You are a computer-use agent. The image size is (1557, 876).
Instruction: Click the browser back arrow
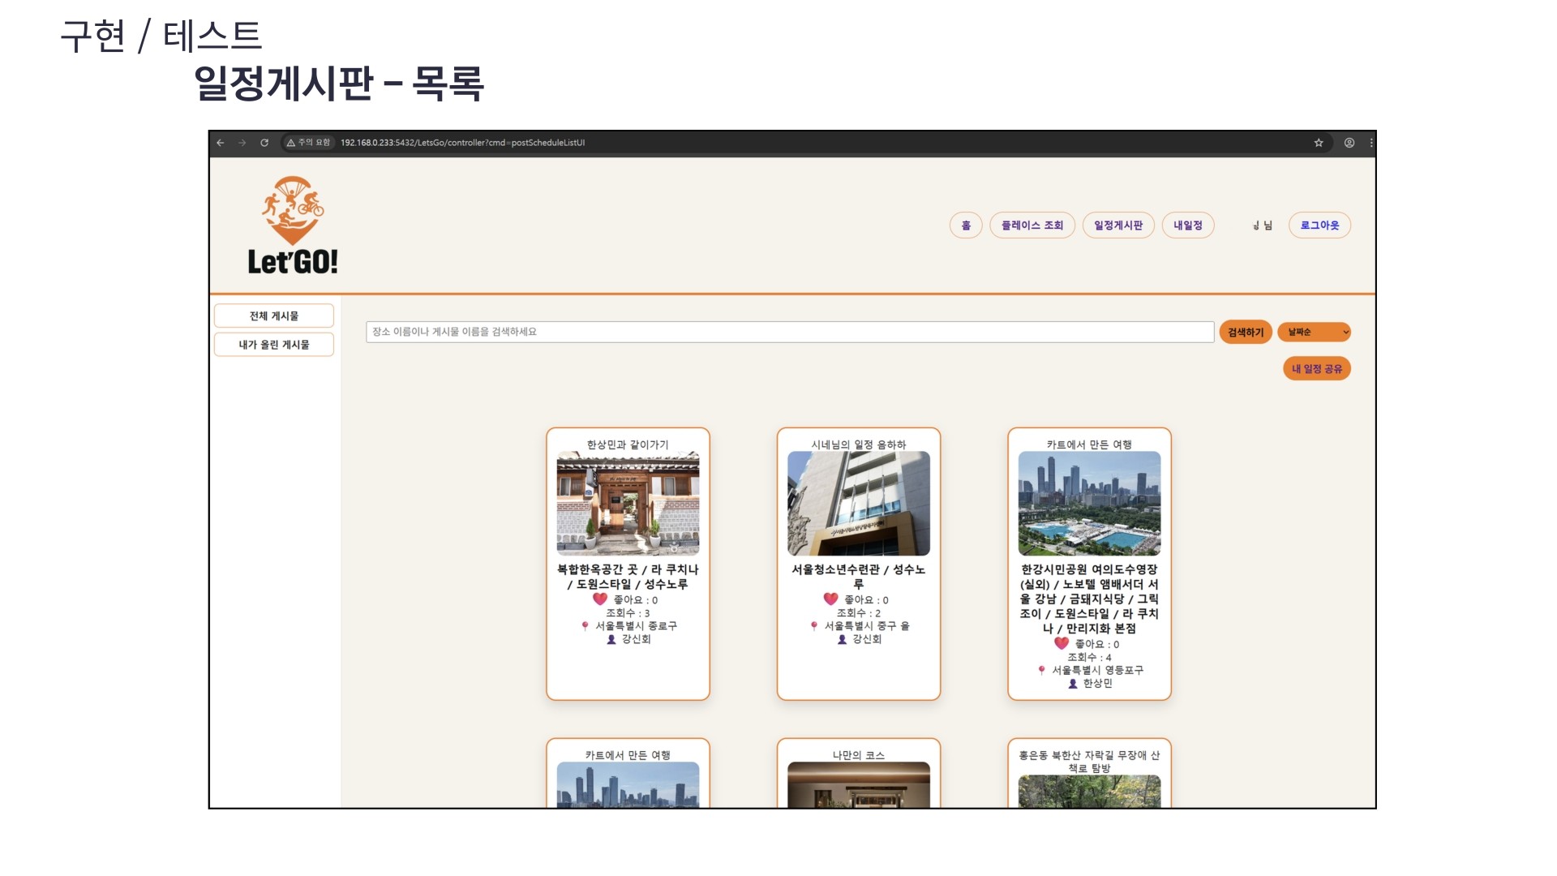(x=221, y=143)
